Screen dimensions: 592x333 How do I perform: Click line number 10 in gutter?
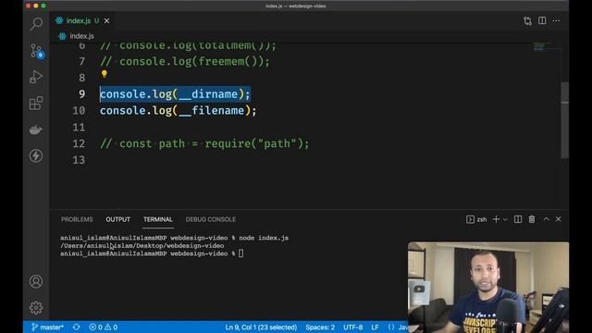point(79,111)
